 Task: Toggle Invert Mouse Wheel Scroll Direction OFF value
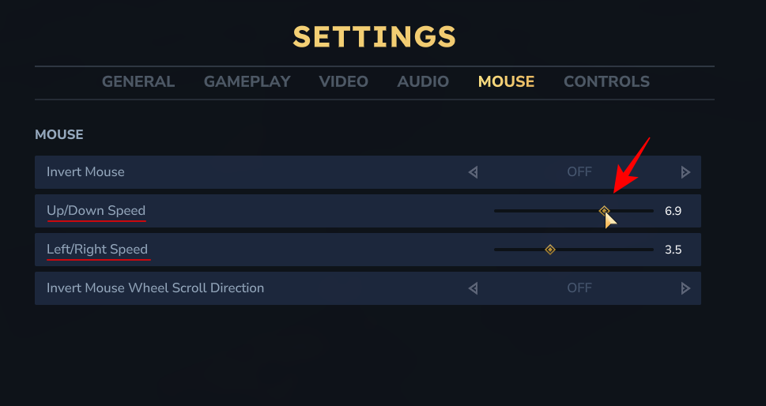[x=579, y=288]
